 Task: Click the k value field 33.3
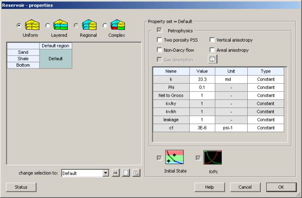pyautogui.click(x=202, y=79)
